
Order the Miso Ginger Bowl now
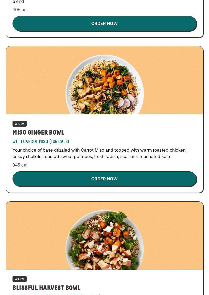point(104,179)
